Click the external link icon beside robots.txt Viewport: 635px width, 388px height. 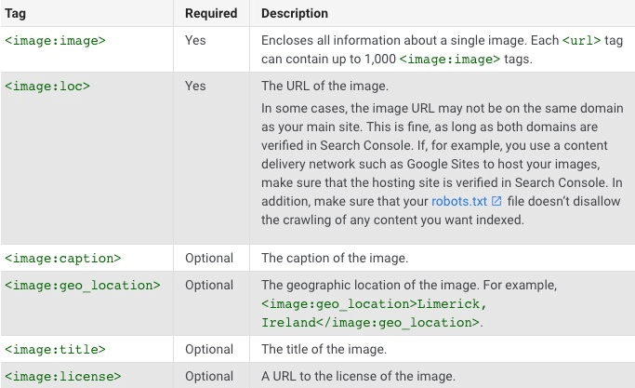[496, 201]
